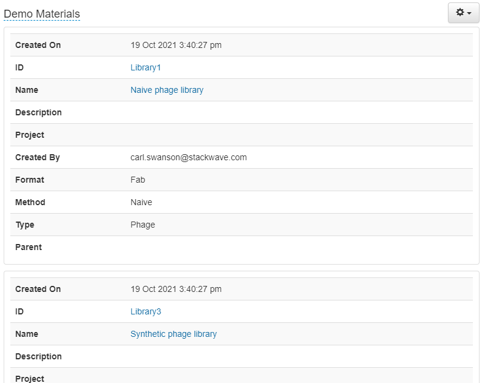Viewport: 485px width, 383px height.
Task: Click the Created By field label
Action: [38, 157]
